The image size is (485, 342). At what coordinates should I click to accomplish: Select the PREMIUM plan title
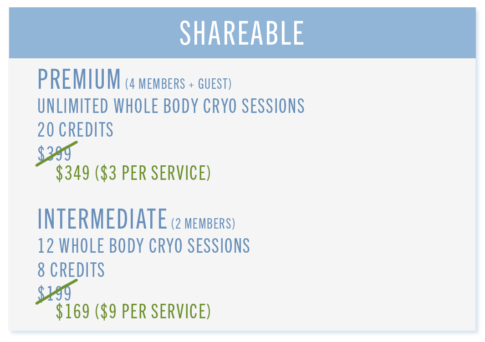click(x=79, y=79)
